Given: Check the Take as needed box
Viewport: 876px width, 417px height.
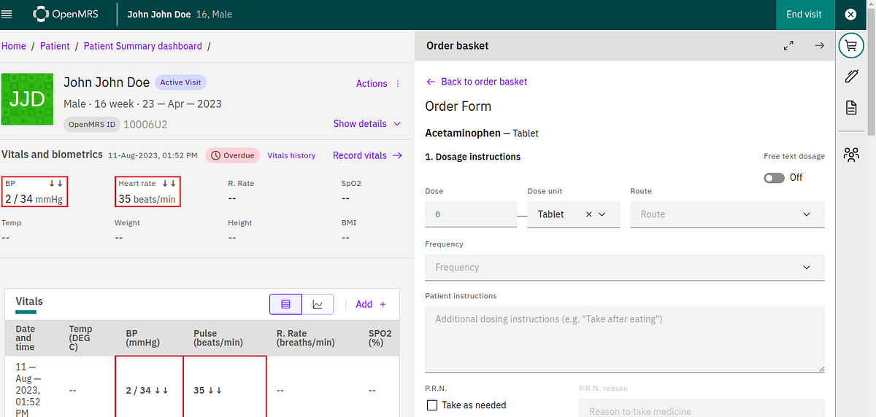Looking at the screenshot, I should (x=432, y=405).
